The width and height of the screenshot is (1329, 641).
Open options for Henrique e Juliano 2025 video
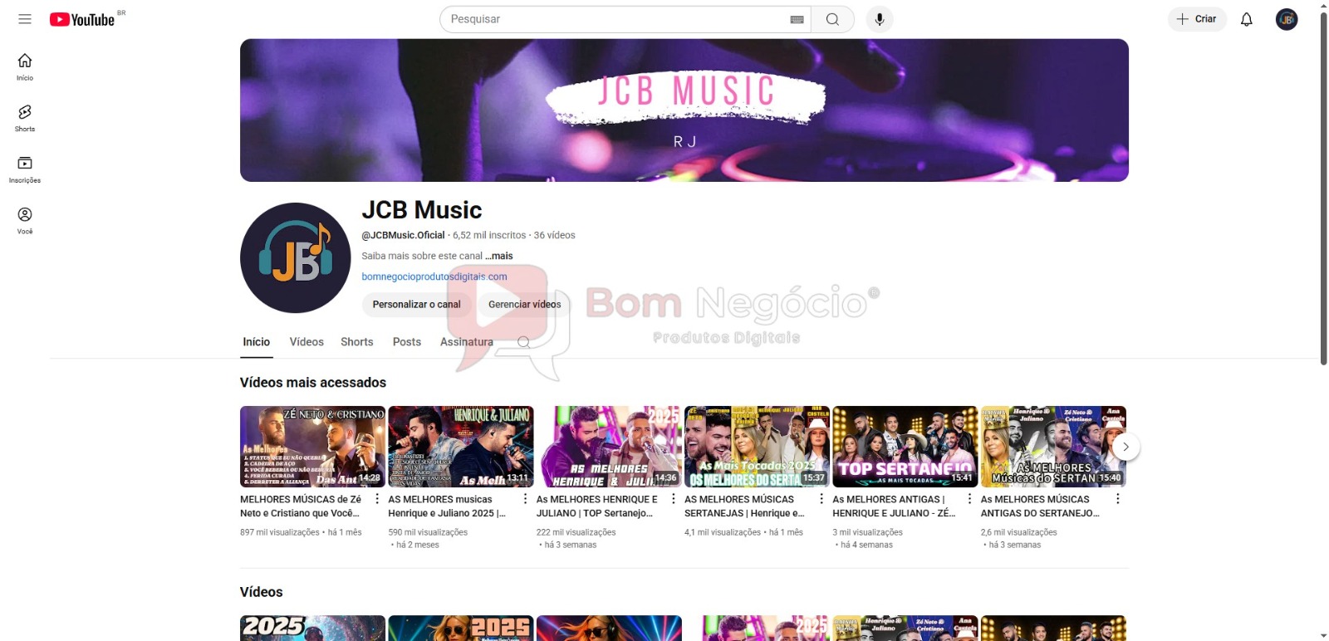pyautogui.click(x=525, y=499)
